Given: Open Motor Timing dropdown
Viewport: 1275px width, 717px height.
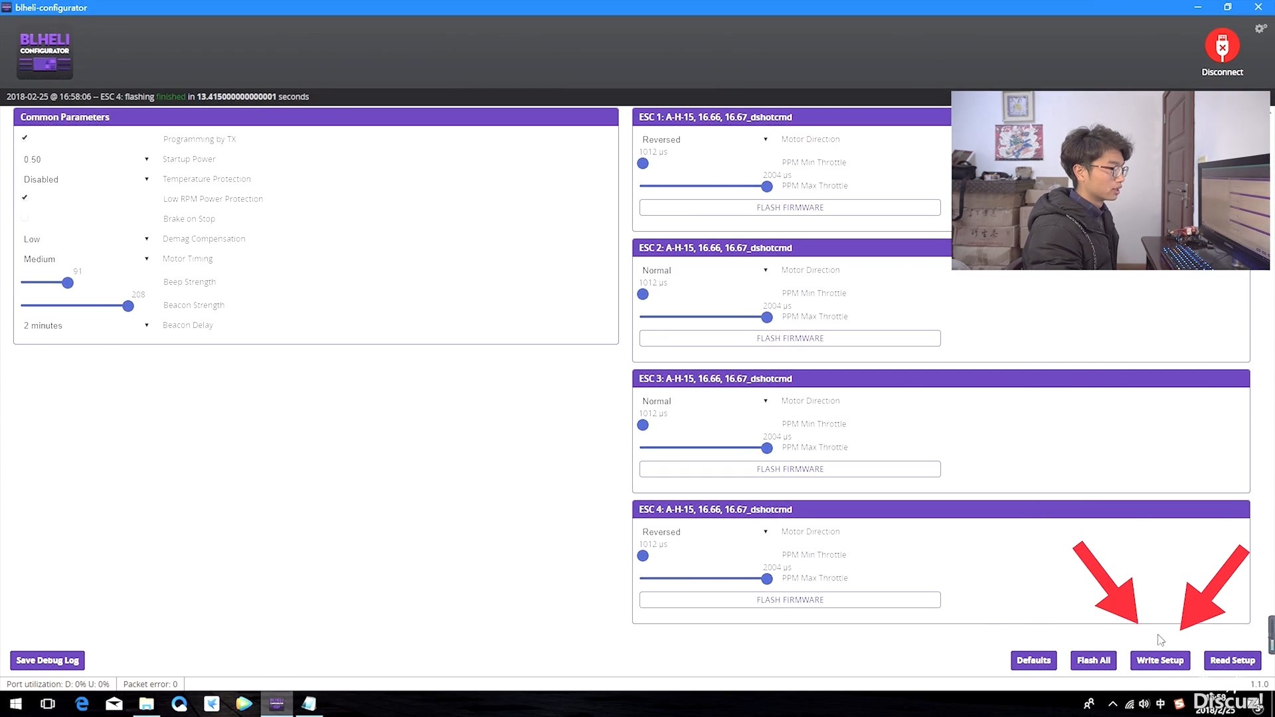Looking at the screenshot, I should point(86,259).
